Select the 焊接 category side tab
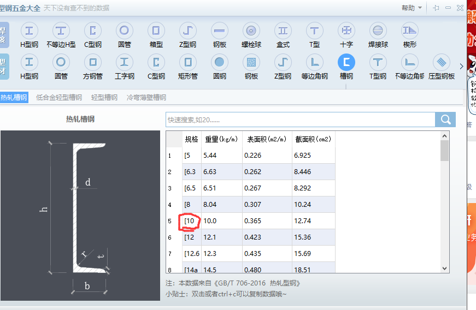Screen dimensions: 476x310 pyautogui.click(x=4, y=35)
